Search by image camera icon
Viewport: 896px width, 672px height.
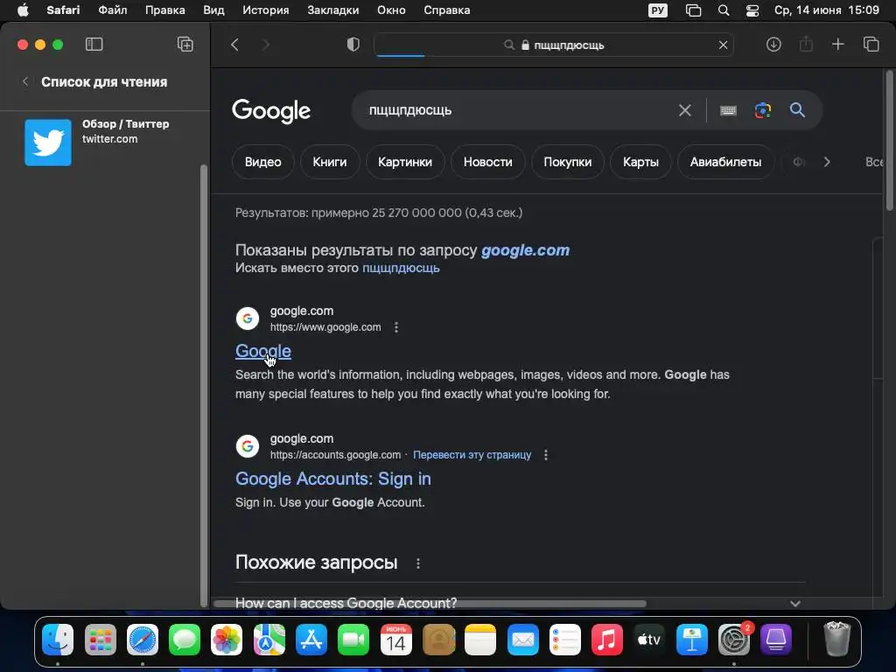click(763, 110)
